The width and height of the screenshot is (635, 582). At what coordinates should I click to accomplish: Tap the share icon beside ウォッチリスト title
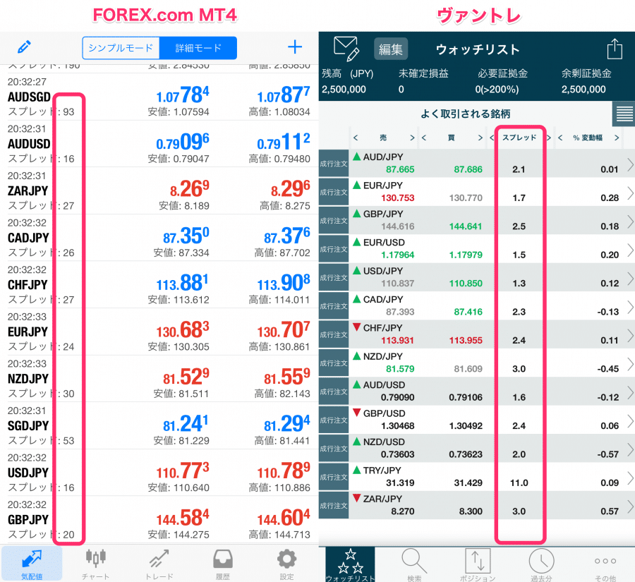(x=615, y=49)
